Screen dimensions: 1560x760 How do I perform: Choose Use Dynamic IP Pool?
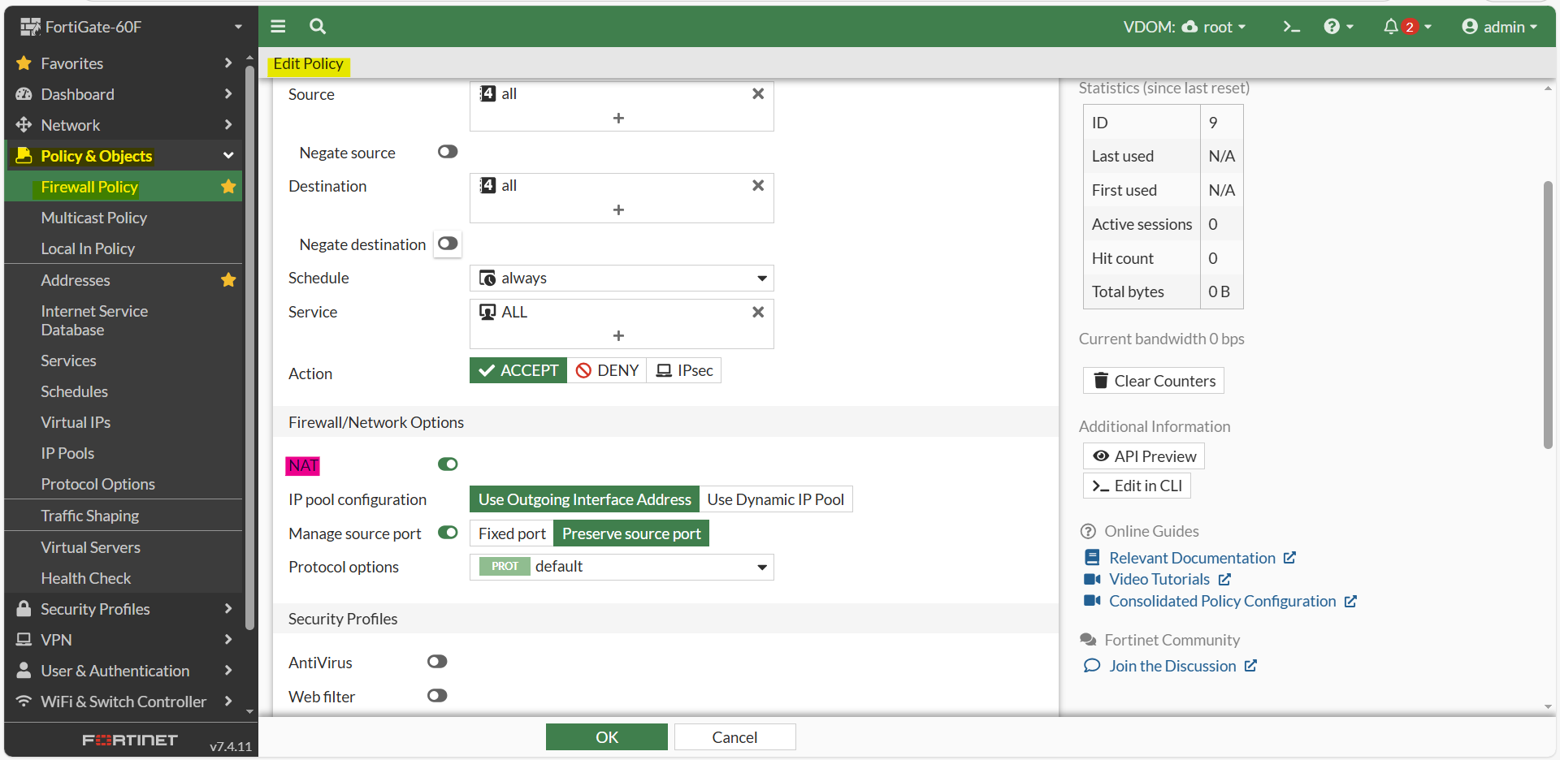click(x=776, y=499)
